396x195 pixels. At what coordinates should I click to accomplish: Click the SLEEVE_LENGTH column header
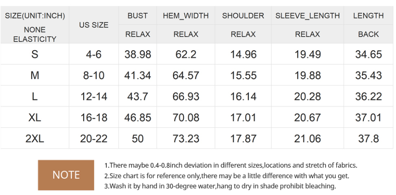307,16
